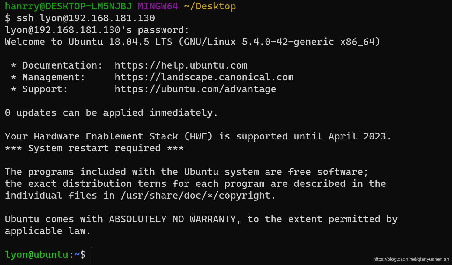Screen dimensions: 452x265
Task: Click the 'hanrry@DESKTOP-LM5NJBJ' prompt text
Action: coord(68,6)
